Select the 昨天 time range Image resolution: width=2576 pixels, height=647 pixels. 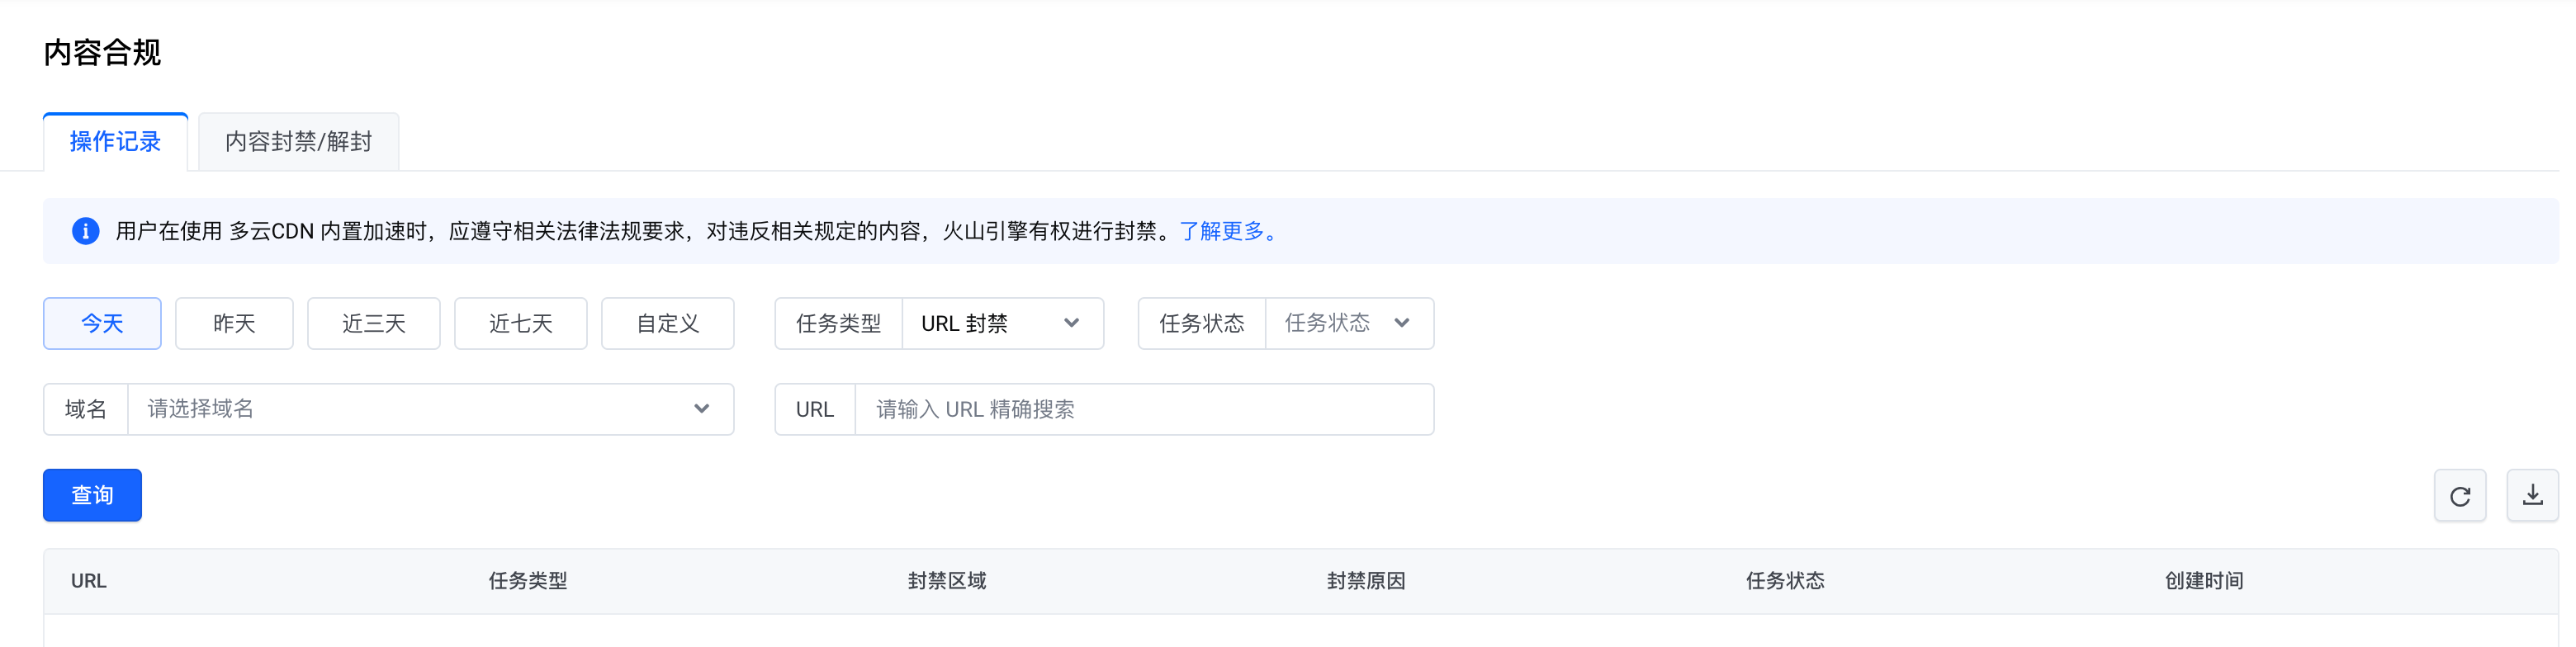tap(234, 323)
